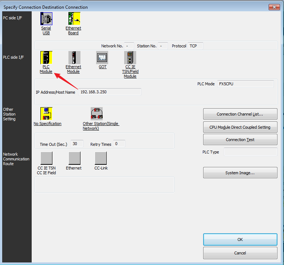Screen dimensions: 284x265
Task: Confirm the dialog with OK
Action: tap(240, 239)
